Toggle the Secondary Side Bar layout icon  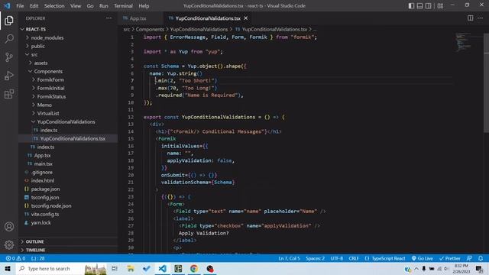(429, 5)
